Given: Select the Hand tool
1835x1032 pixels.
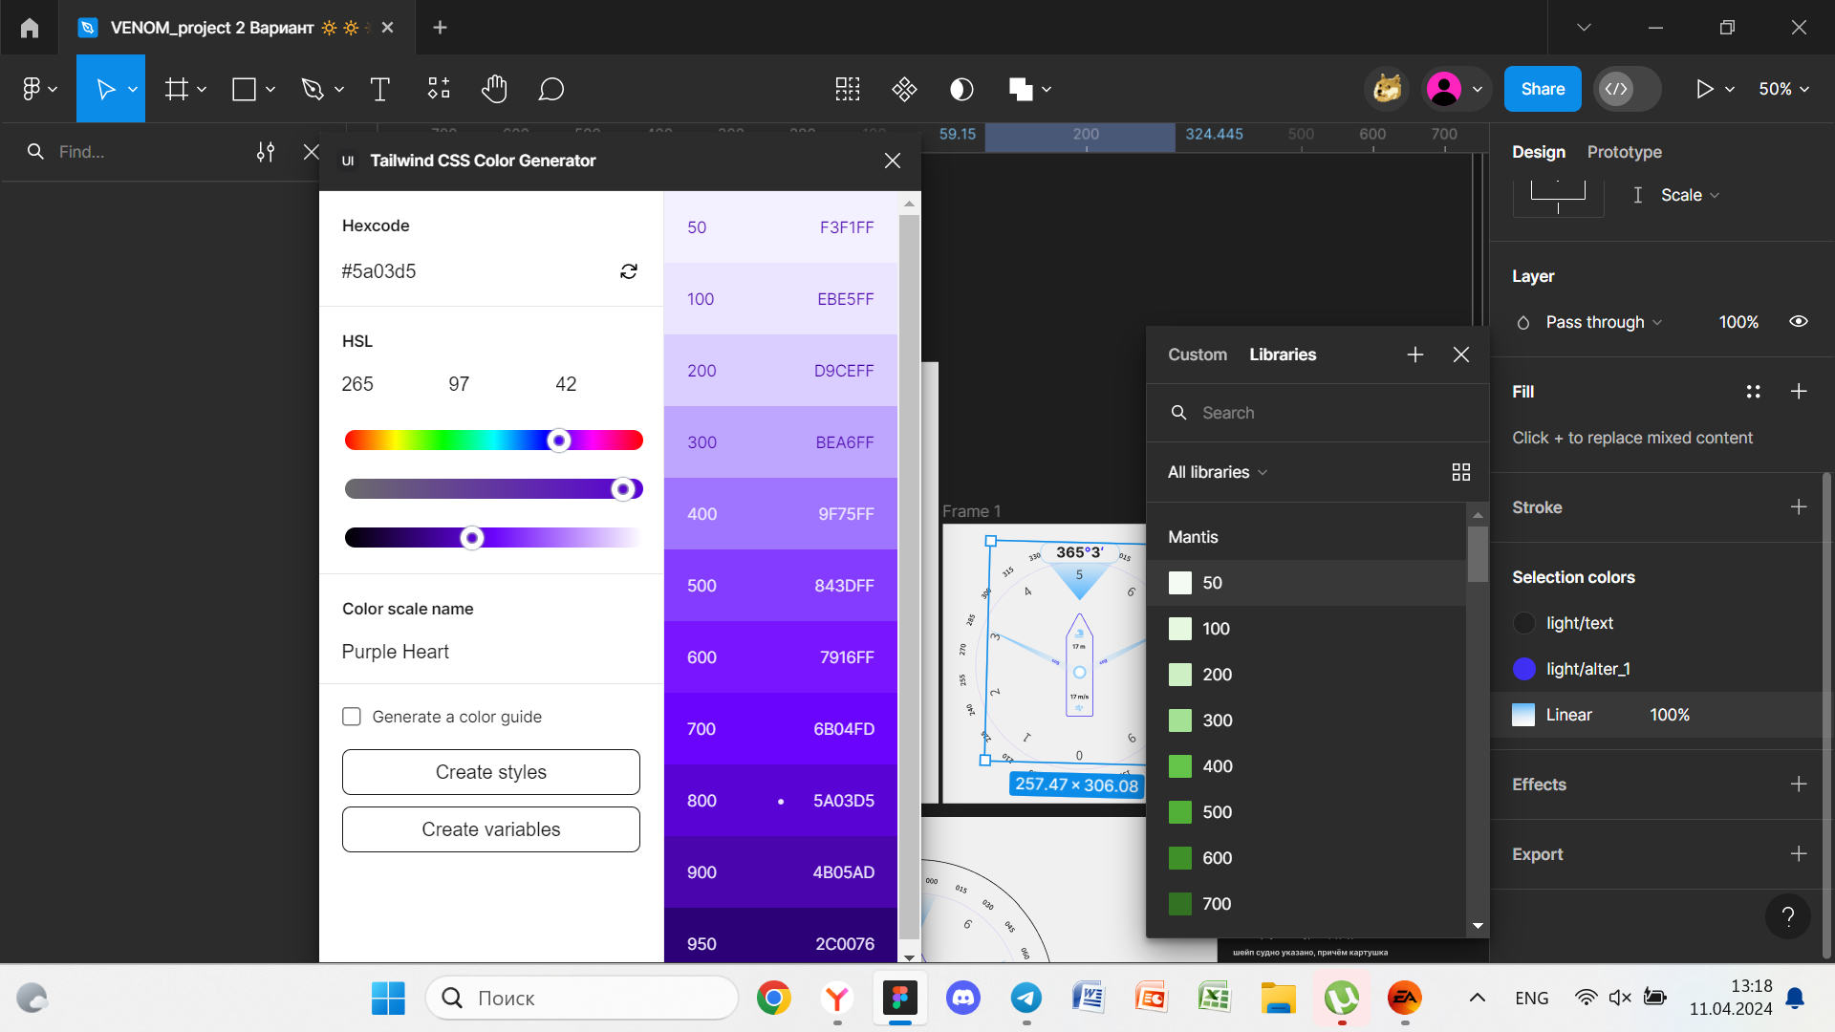Looking at the screenshot, I should coord(494,89).
